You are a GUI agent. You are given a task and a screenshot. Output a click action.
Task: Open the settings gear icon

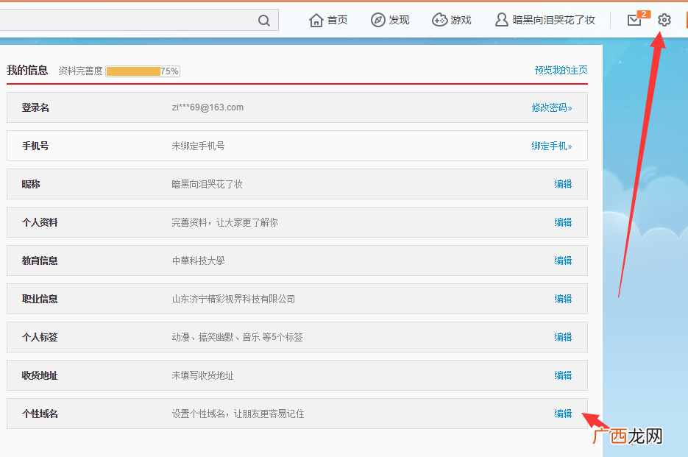click(664, 20)
